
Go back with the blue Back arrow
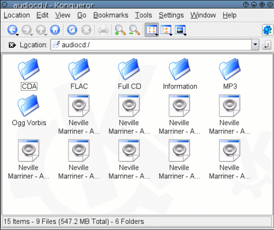(x=12, y=30)
